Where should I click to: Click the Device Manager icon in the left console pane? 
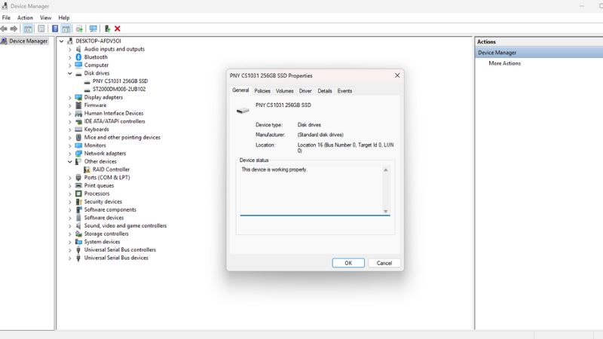click(4, 41)
